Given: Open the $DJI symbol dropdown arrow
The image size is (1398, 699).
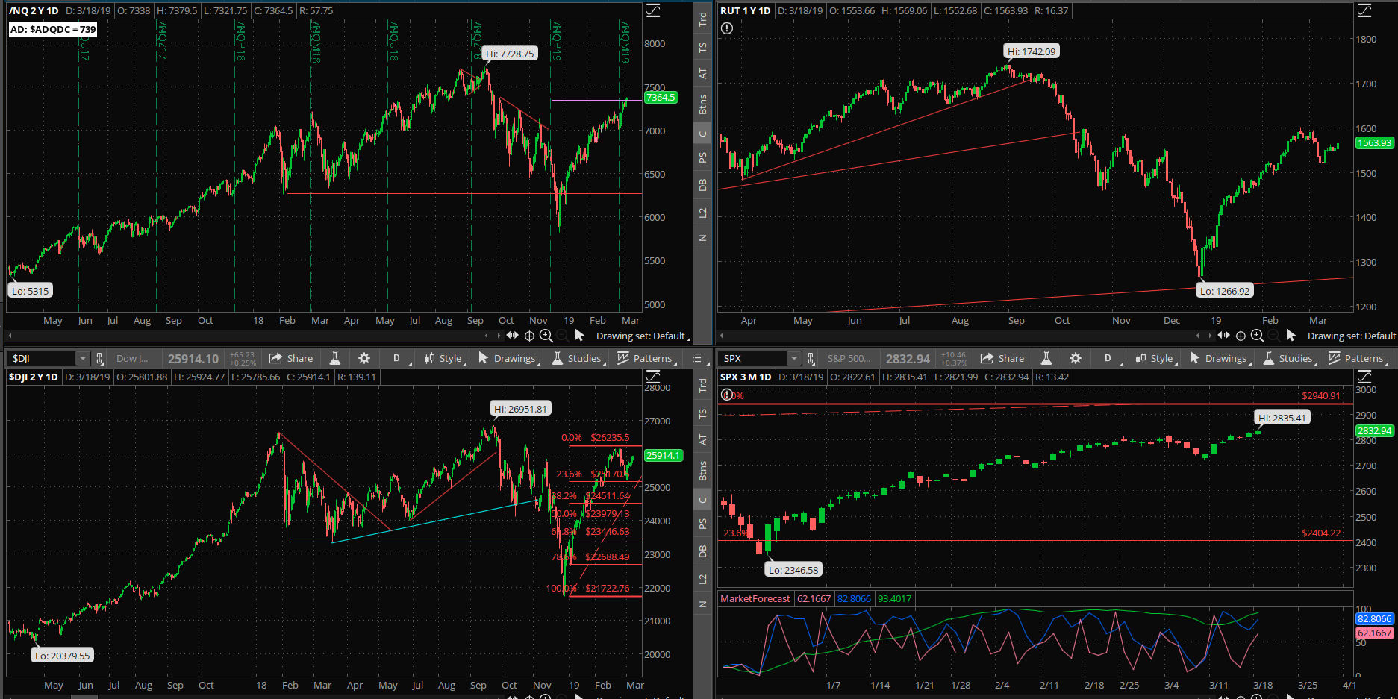Looking at the screenshot, I should pyautogui.click(x=83, y=359).
